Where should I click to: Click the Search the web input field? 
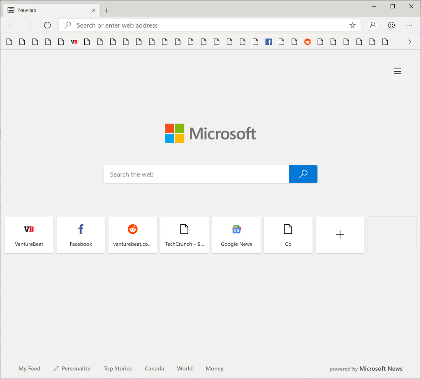pyautogui.click(x=196, y=174)
